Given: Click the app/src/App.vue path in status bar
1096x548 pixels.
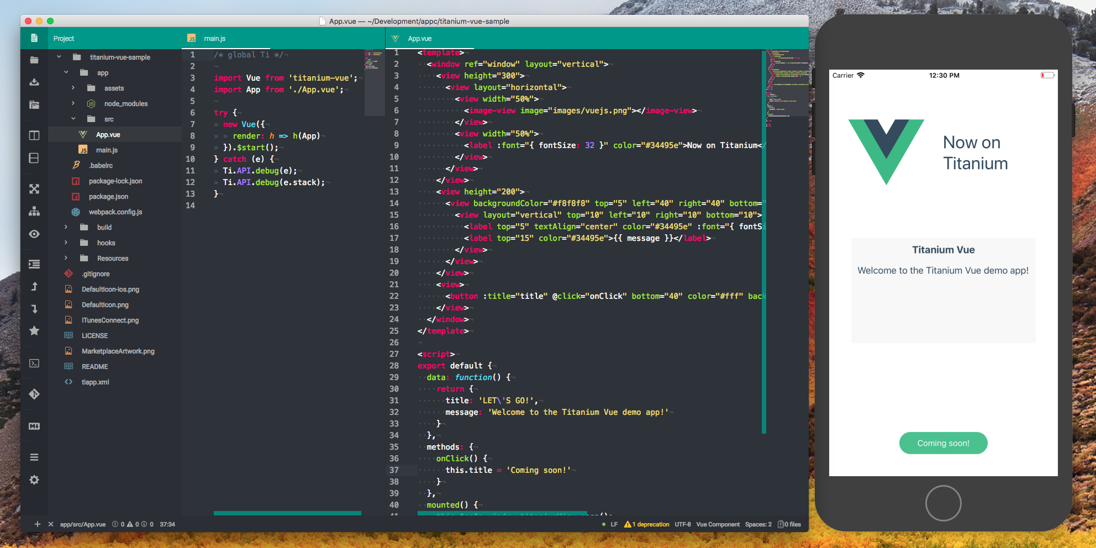Looking at the screenshot, I should pyautogui.click(x=82, y=524).
